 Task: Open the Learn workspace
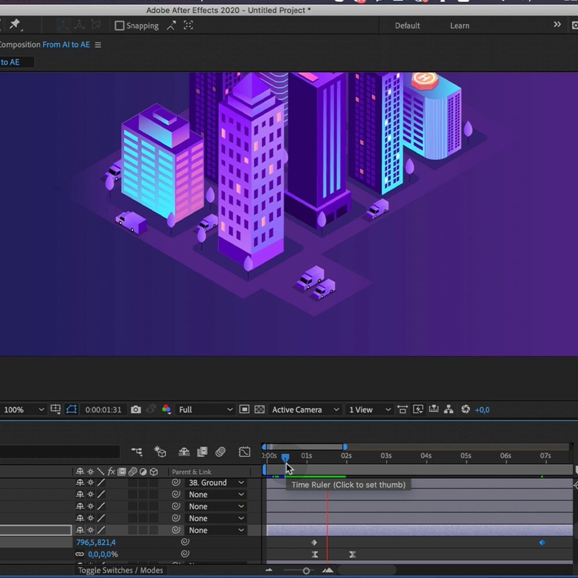point(460,25)
